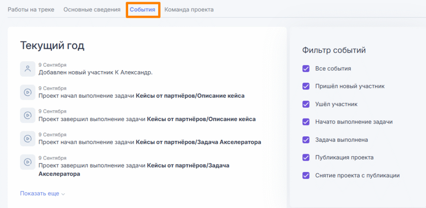Click "Добавлен новый участник К Александр" event text

(x=96, y=73)
